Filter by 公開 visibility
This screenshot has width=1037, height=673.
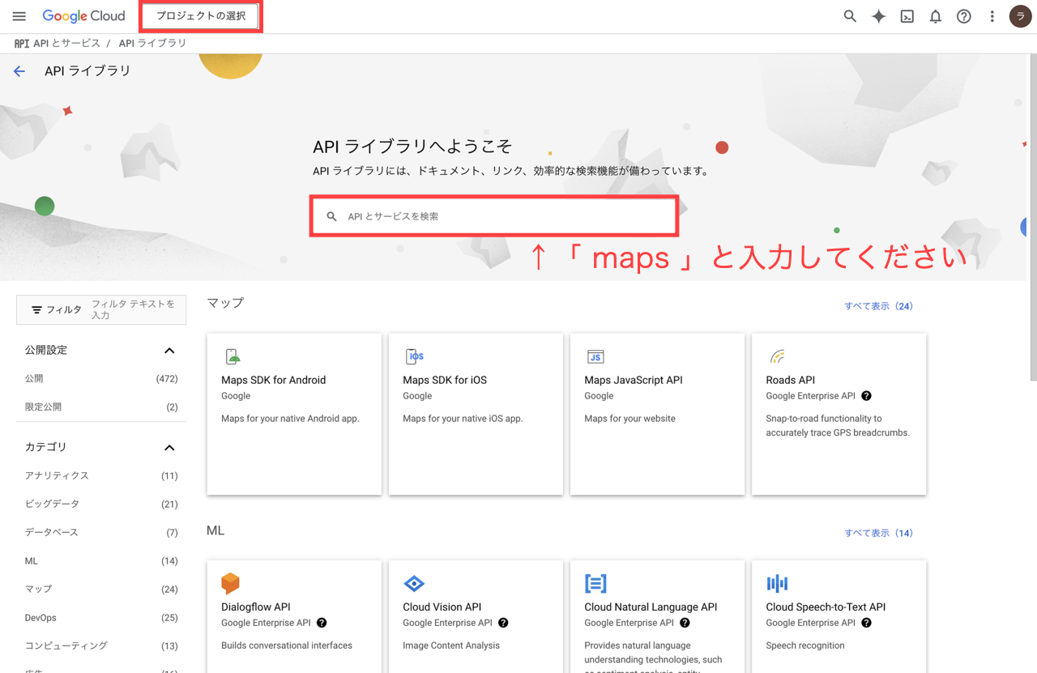[101, 379]
